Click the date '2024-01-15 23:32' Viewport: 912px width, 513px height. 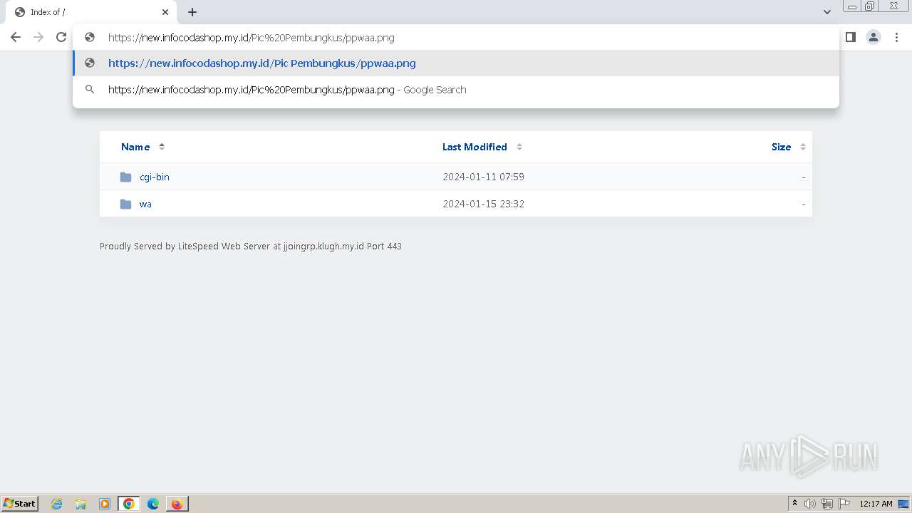click(483, 204)
